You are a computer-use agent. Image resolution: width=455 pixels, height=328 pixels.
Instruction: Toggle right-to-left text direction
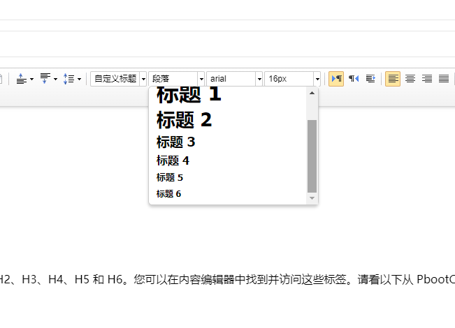pyautogui.click(x=354, y=79)
